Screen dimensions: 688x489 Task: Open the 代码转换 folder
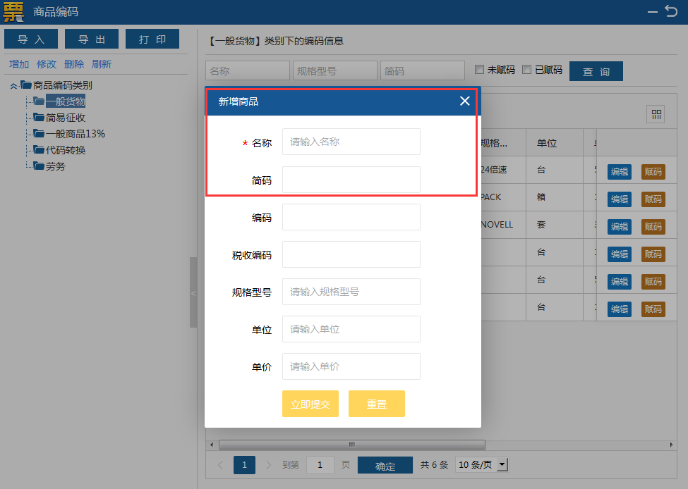65,150
